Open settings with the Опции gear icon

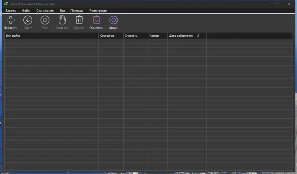[114, 20]
